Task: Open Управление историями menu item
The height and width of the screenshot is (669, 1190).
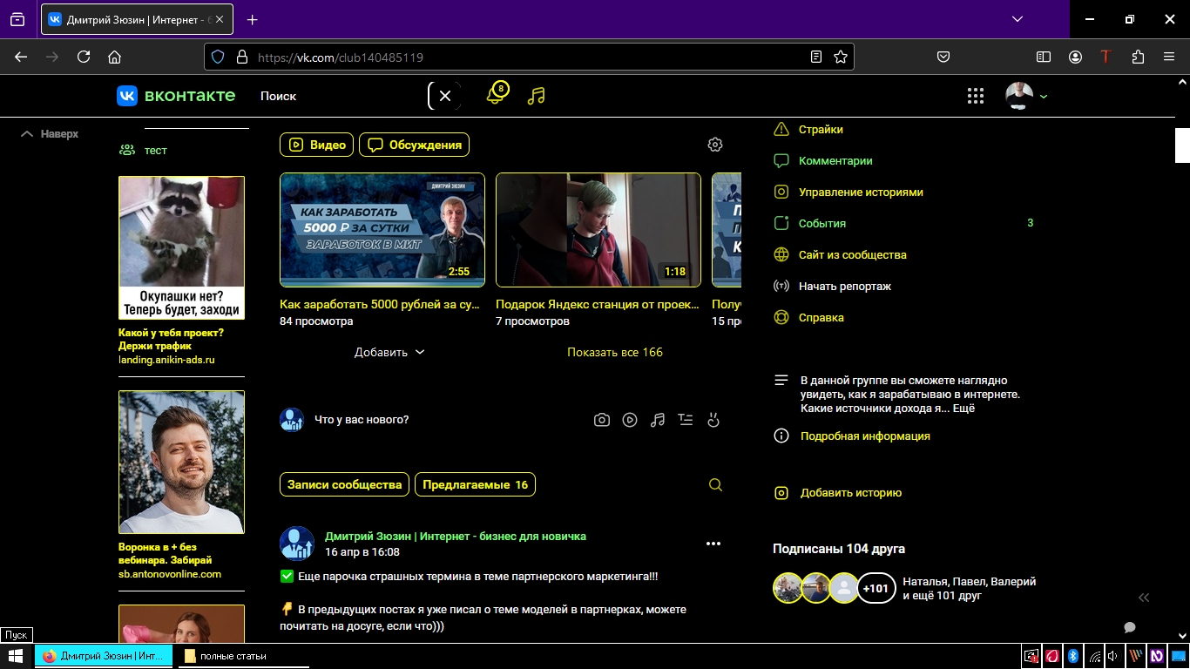Action: click(861, 192)
